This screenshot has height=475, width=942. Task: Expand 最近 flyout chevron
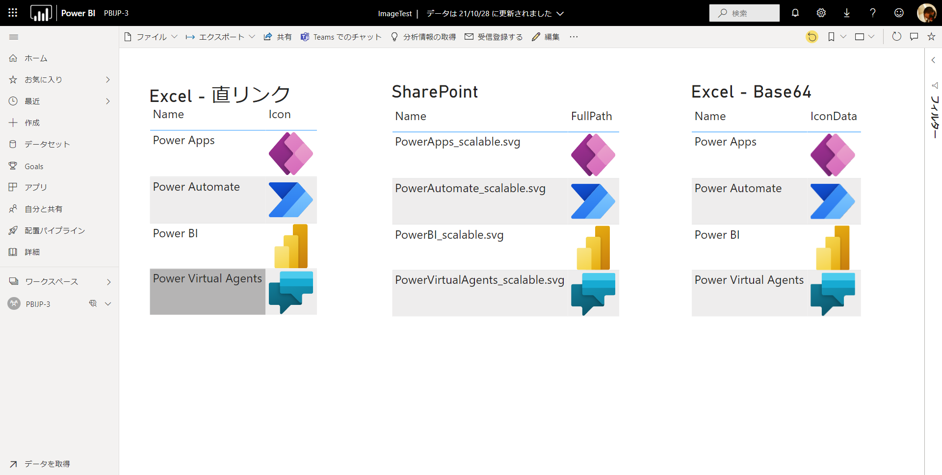coord(108,101)
